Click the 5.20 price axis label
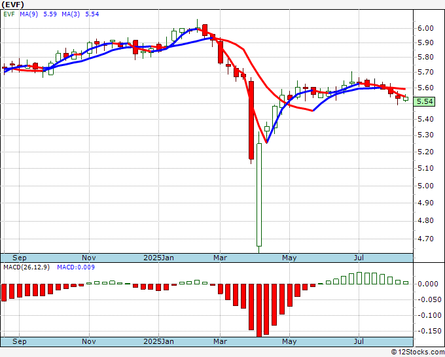Viewport: 445px width, 357px height. [425, 152]
